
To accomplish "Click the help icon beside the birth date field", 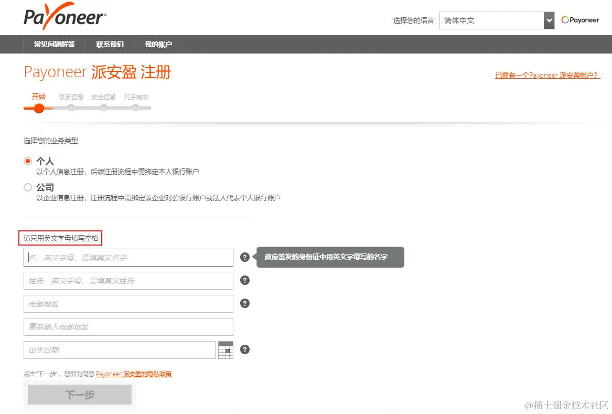I will pos(244,349).
